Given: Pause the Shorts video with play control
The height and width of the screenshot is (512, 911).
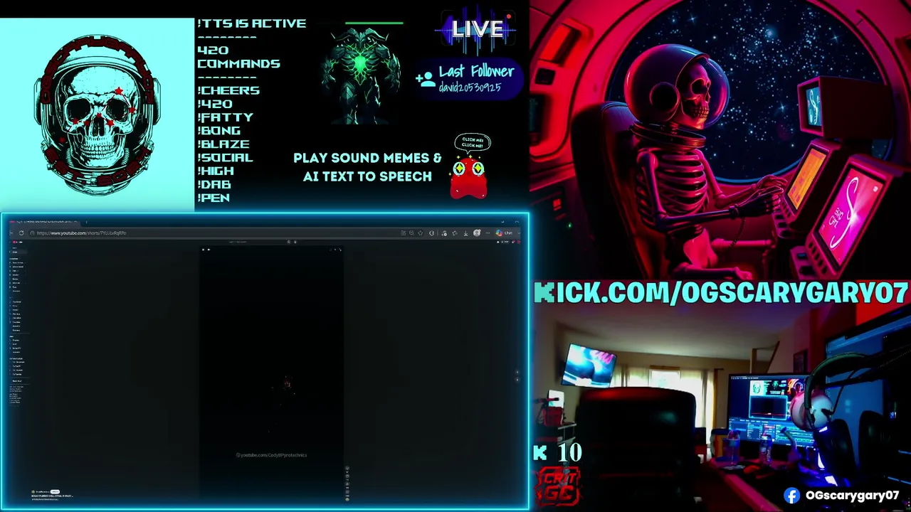Looking at the screenshot, I should (x=204, y=250).
